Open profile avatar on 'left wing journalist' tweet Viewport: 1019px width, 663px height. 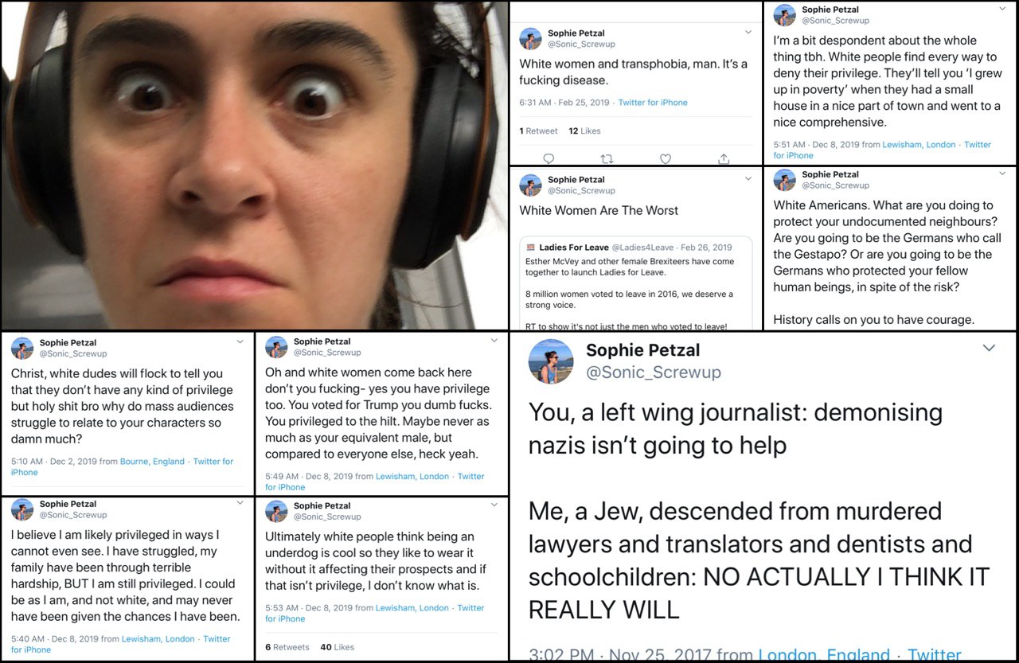click(551, 361)
